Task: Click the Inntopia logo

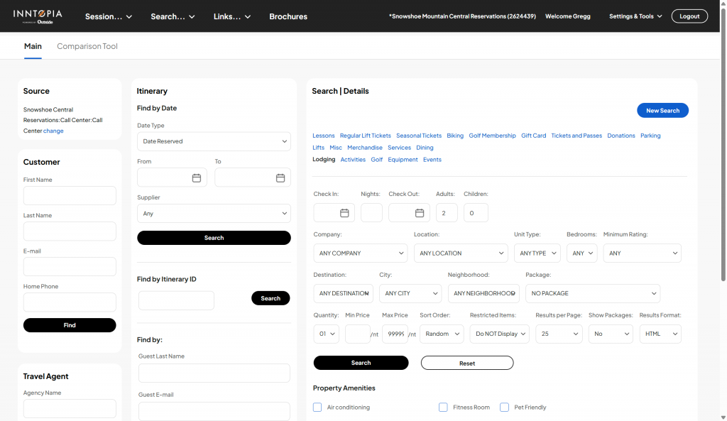Action: coord(38,16)
